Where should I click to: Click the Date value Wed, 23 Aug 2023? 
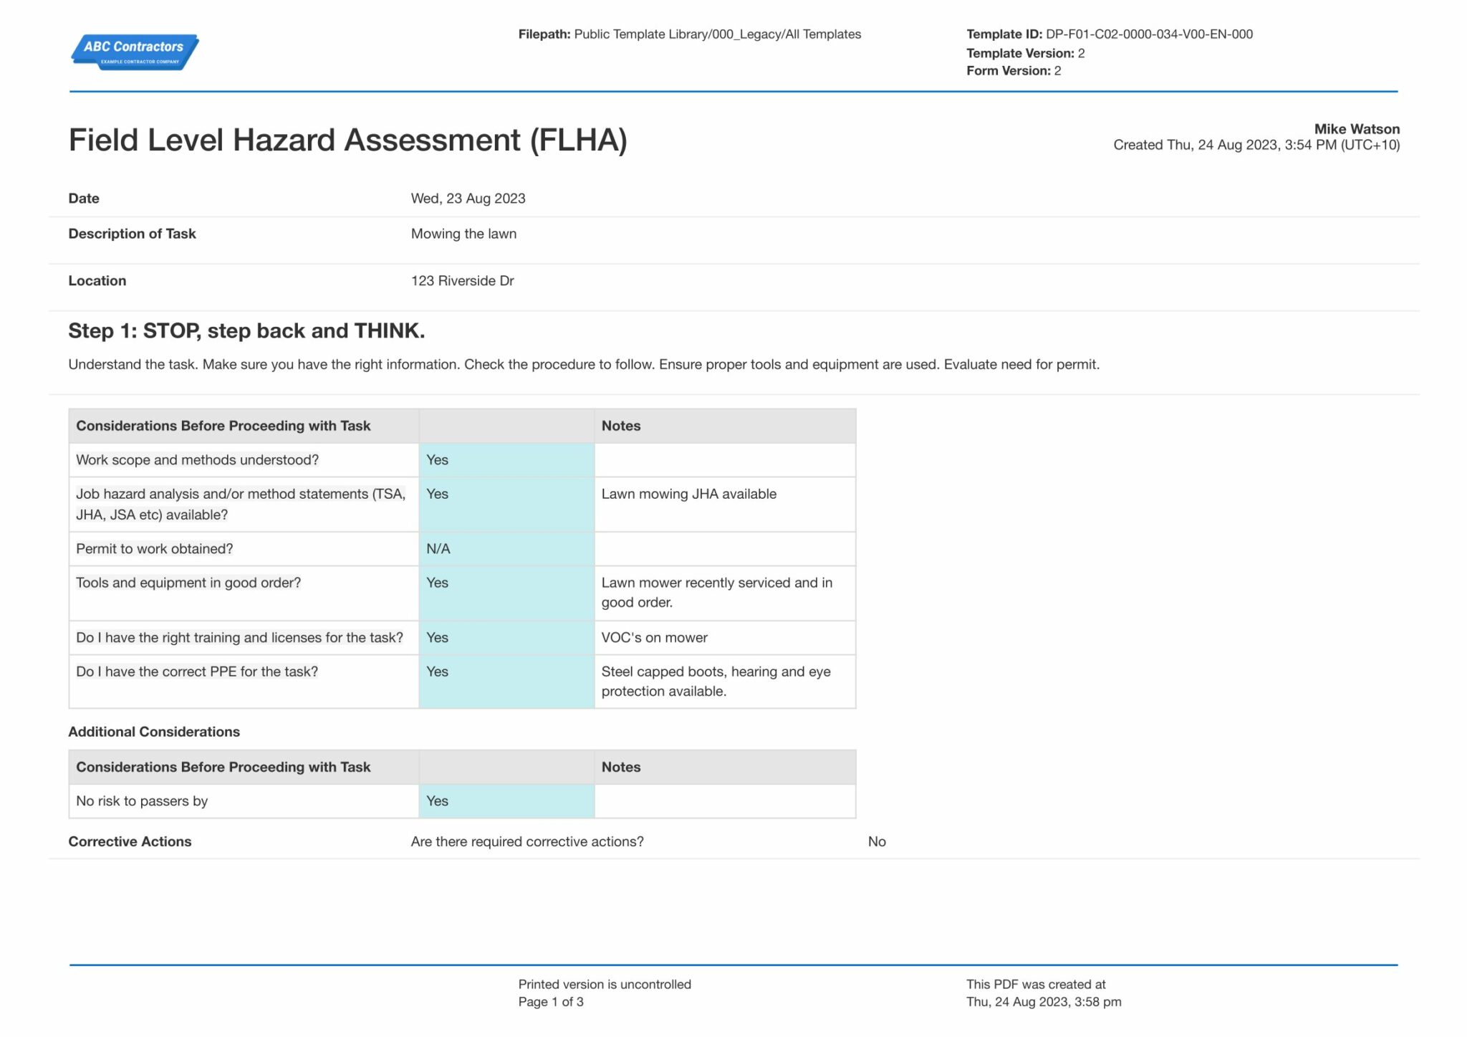click(x=468, y=198)
